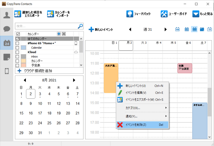Click the week view vertical scrollbar thumb
Screen dimensions: 214x146
(x=209, y=102)
